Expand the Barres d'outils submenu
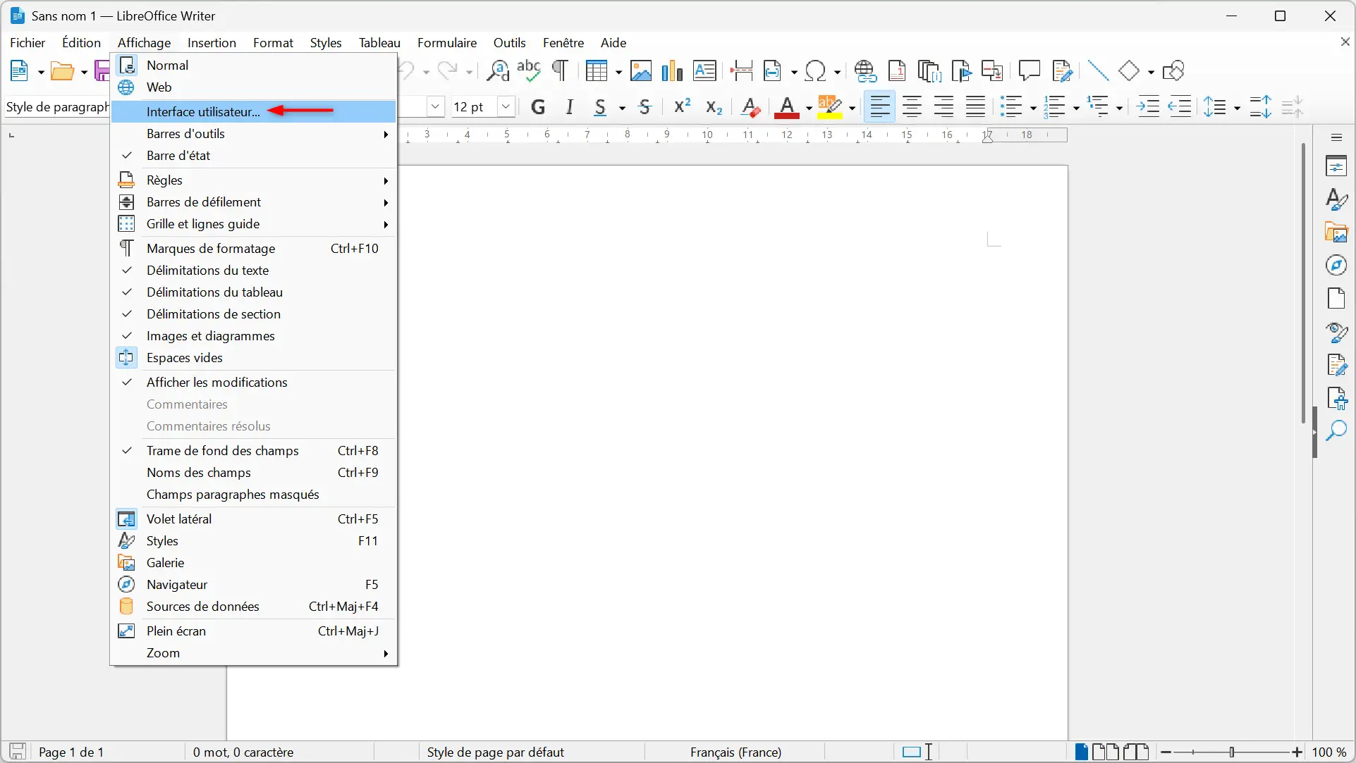Viewport: 1356px width, 763px height. tap(254, 134)
